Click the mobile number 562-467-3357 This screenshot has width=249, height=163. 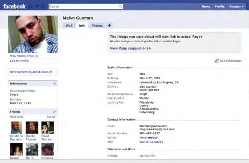click(x=149, y=133)
